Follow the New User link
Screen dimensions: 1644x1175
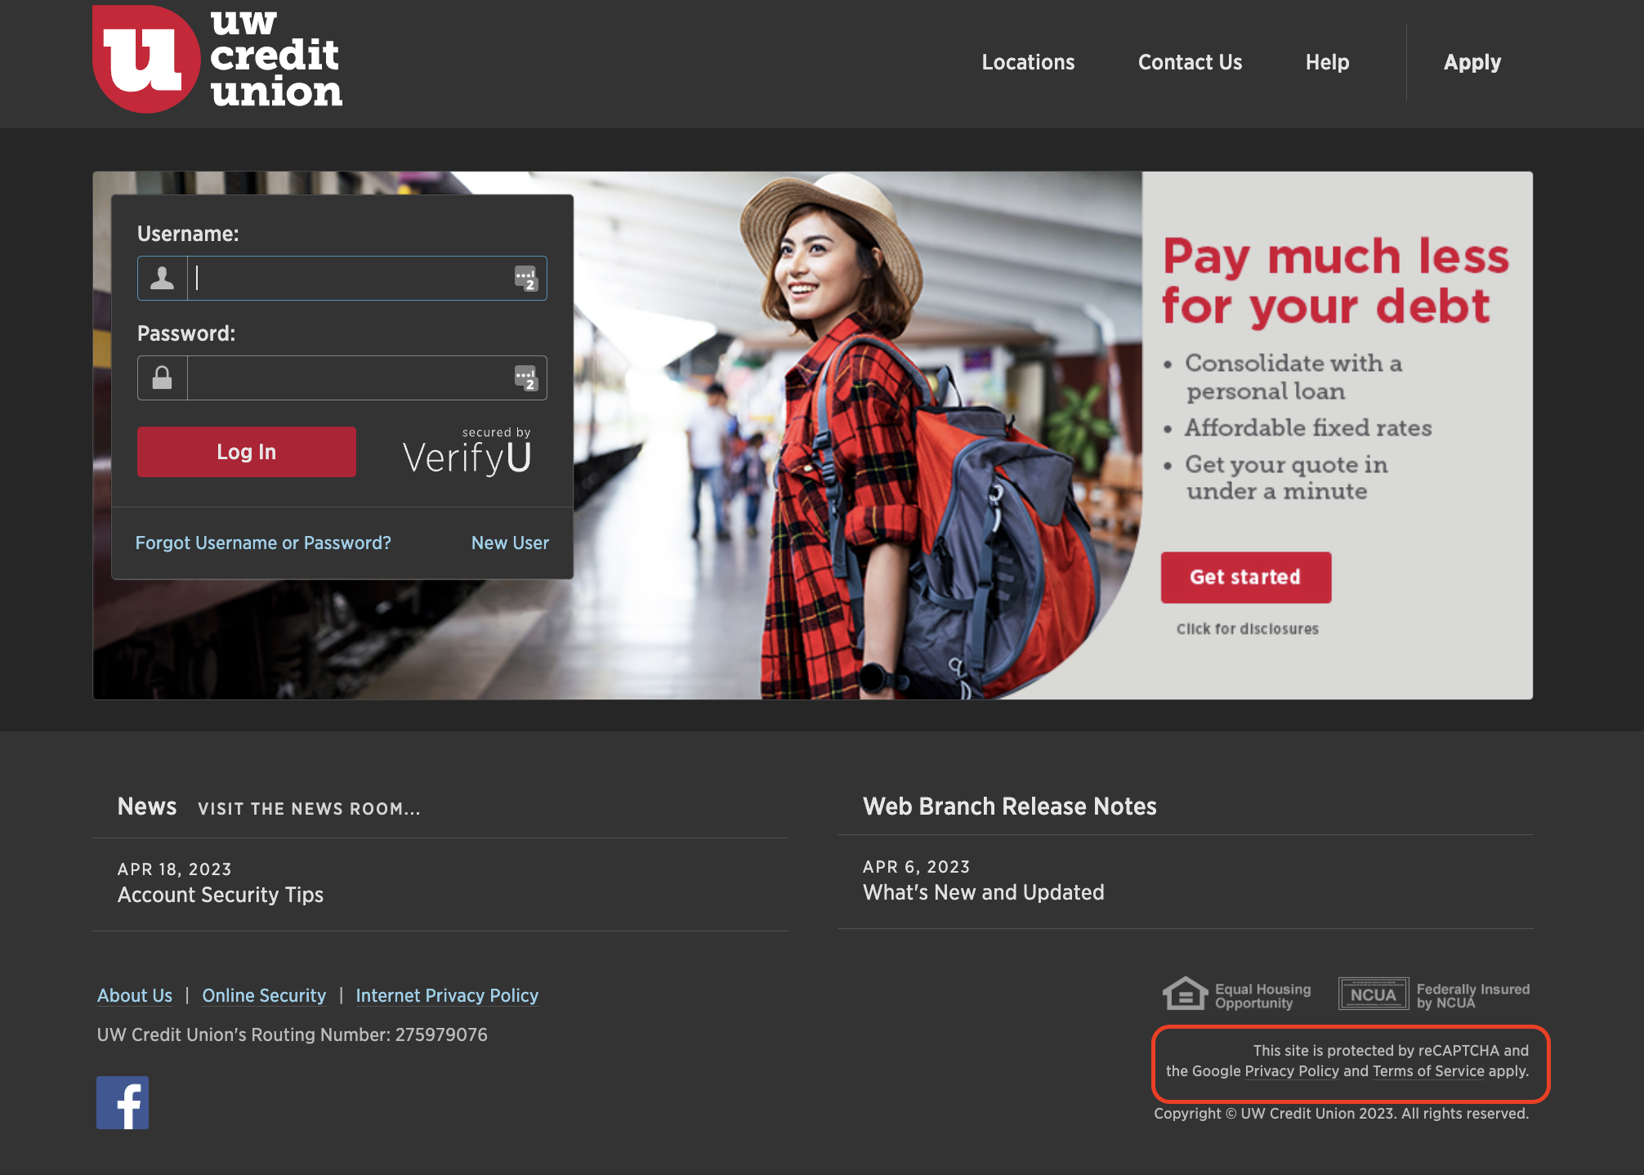coord(510,543)
